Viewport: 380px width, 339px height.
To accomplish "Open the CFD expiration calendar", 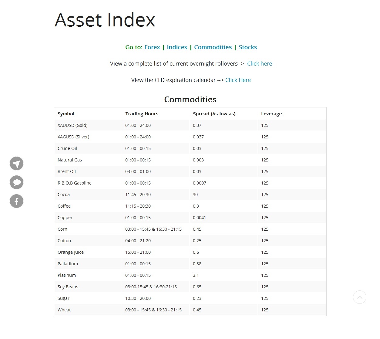I will (x=238, y=80).
